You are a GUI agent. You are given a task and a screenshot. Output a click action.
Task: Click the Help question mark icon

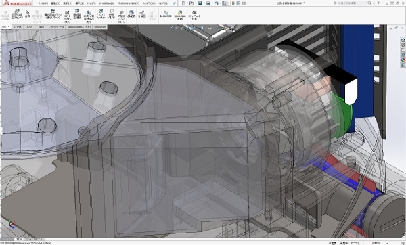click(378, 3)
